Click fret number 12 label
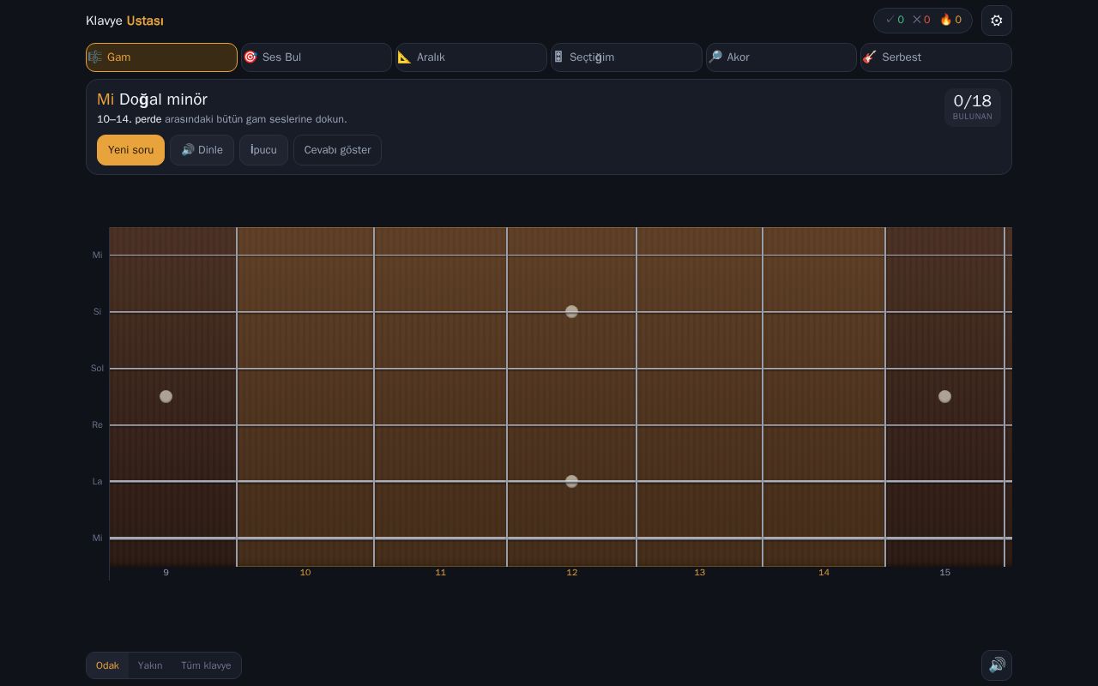Screen dimensions: 1098x686 [572, 573]
